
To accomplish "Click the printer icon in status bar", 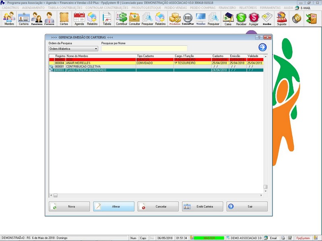I will 283,238.
